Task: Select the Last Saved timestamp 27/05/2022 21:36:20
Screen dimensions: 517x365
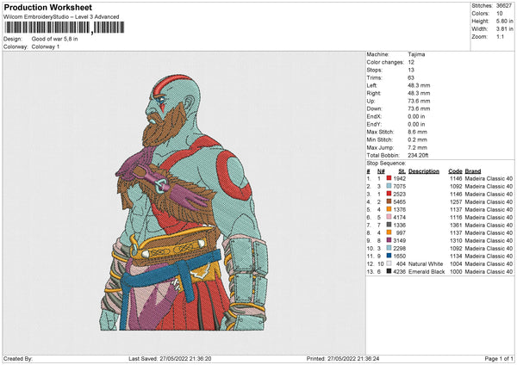Action: pyautogui.click(x=185, y=359)
